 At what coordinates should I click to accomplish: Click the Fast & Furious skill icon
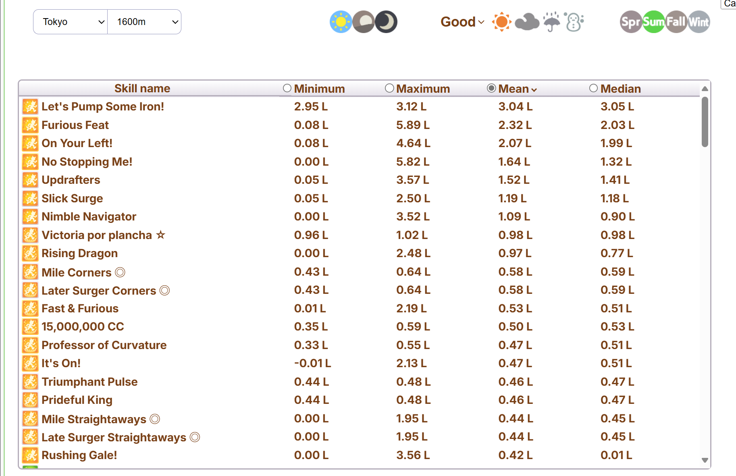click(x=30, y=309)
